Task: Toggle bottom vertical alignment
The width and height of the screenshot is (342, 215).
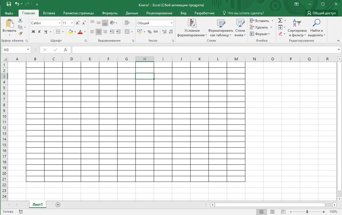Action: 105,23
